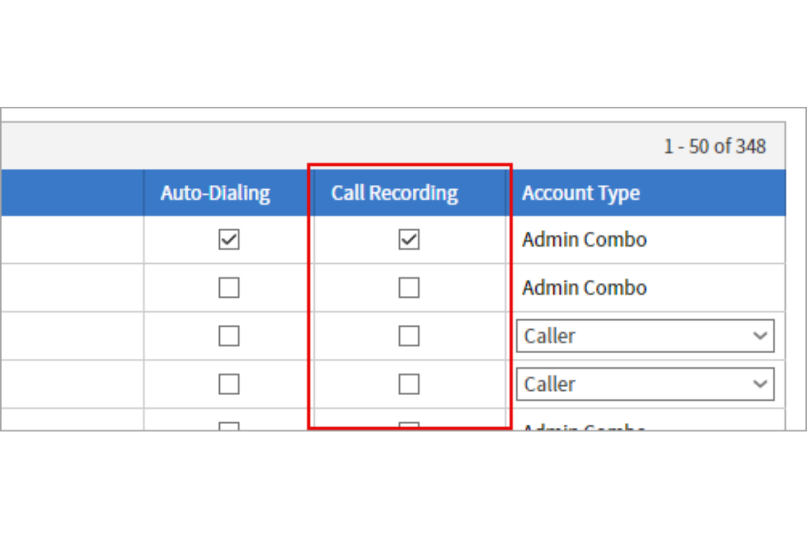Check Call Recording for the second Caller row

409,384
